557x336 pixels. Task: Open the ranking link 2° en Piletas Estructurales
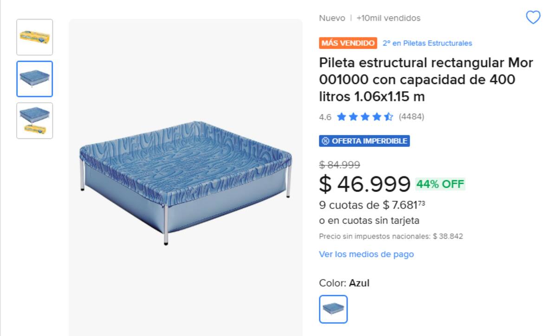coord(427,43)
